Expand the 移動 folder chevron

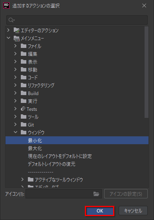pyautogui.click(x=15, y=70)
